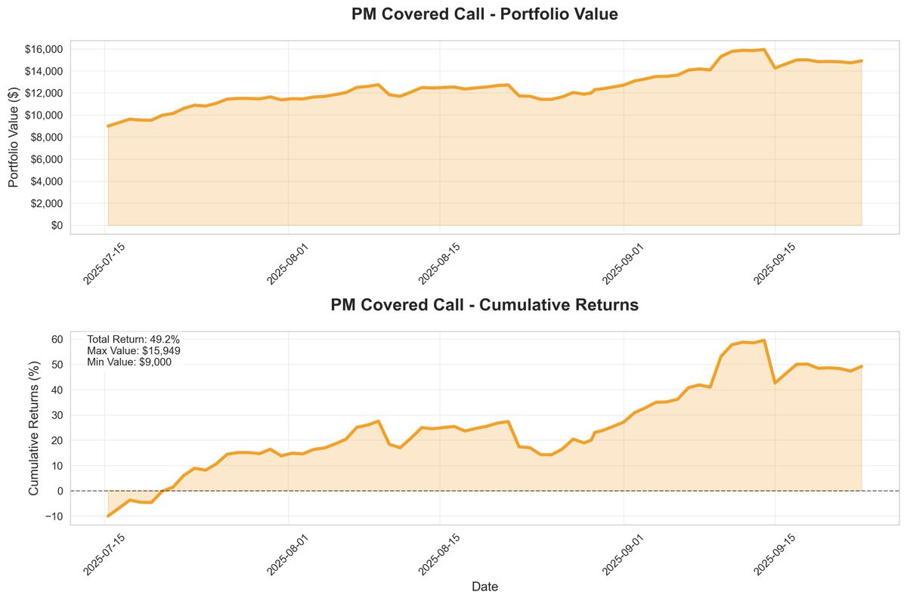The height and width of the screenshot is (601, 907).
Task: Click the 'Portfolio Value ($)' axis label
Action: (14, 137)
